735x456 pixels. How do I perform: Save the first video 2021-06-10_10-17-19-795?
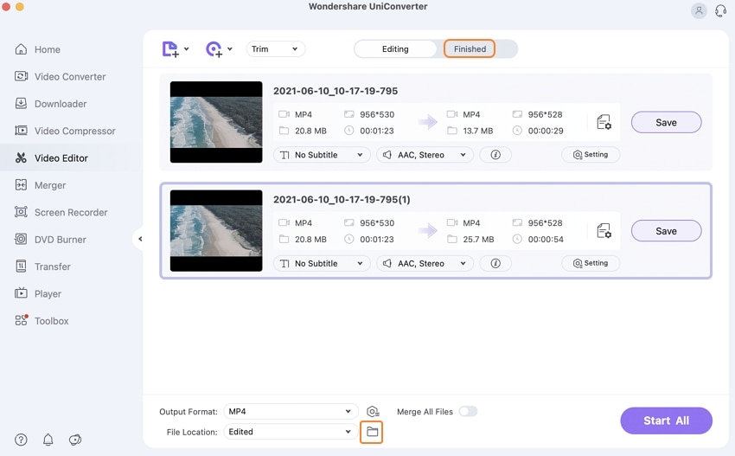point(666,123)
